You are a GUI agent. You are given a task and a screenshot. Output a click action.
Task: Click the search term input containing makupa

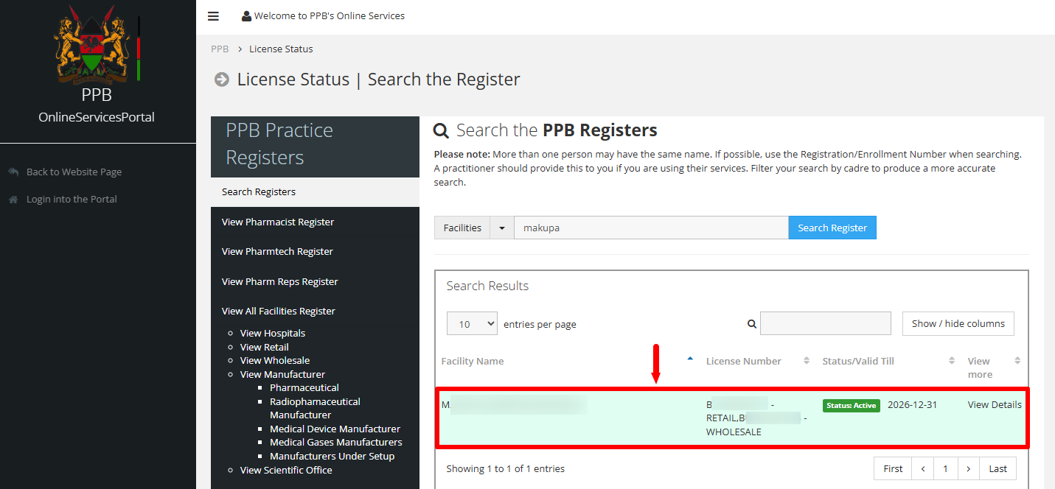pyautogui.click(x=651, y=228)
